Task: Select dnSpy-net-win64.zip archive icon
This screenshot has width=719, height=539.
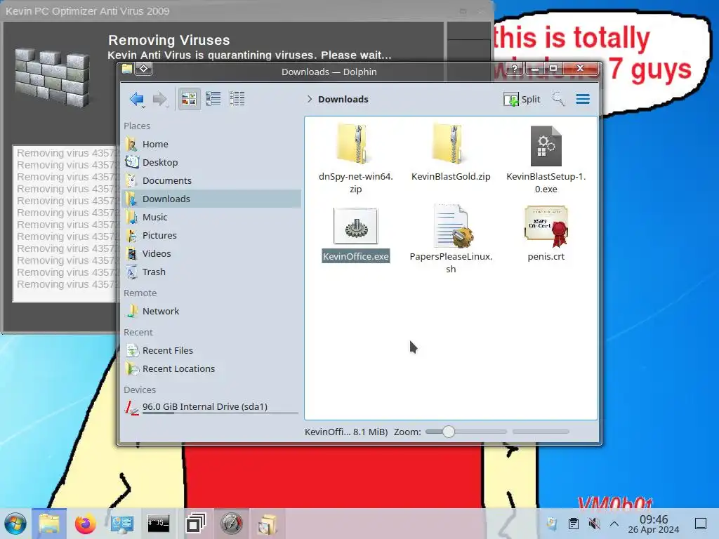Action: point(352,144)
